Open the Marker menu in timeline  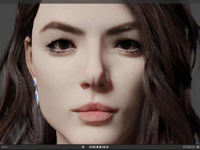coord(5,147)
